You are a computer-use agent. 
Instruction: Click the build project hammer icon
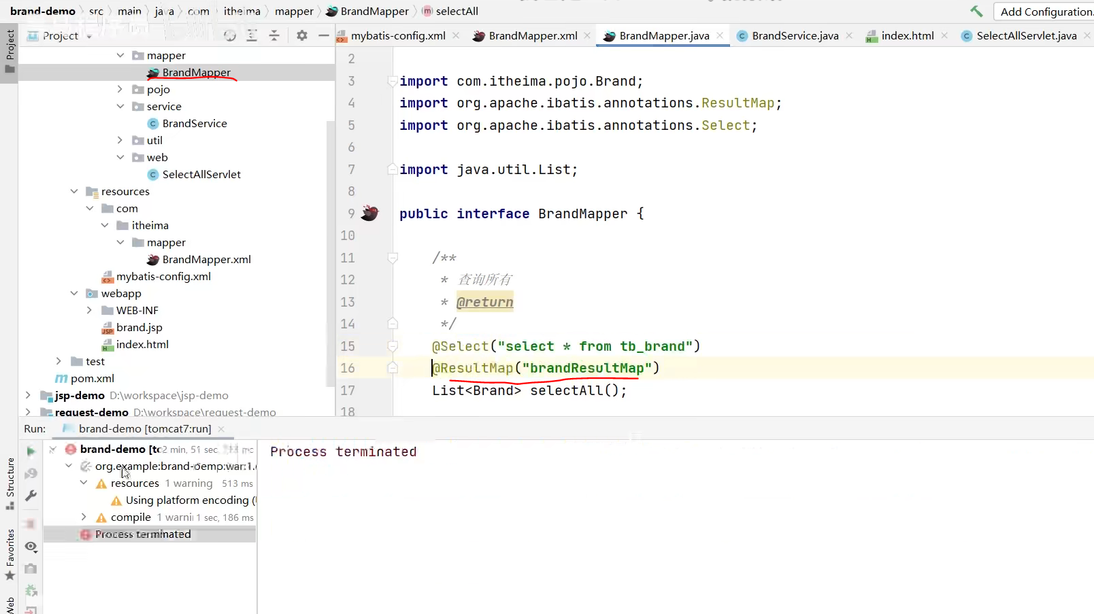976,11
